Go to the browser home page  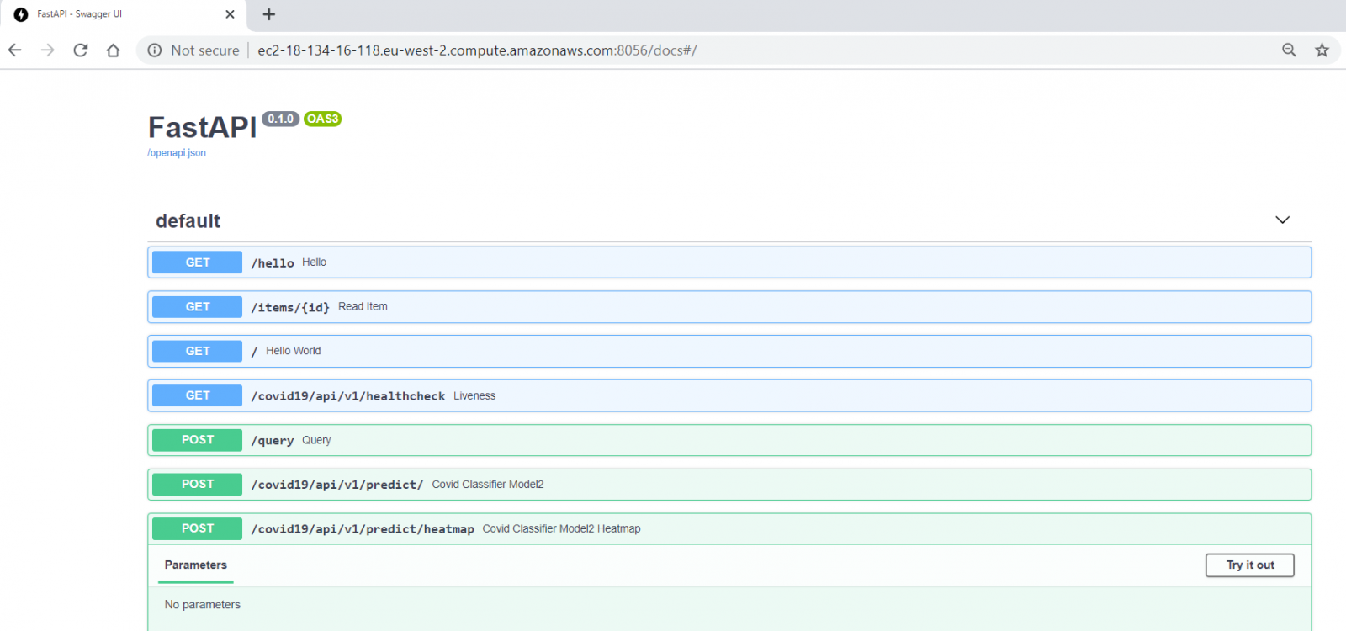pyautogui.click(x=114, y=50)
